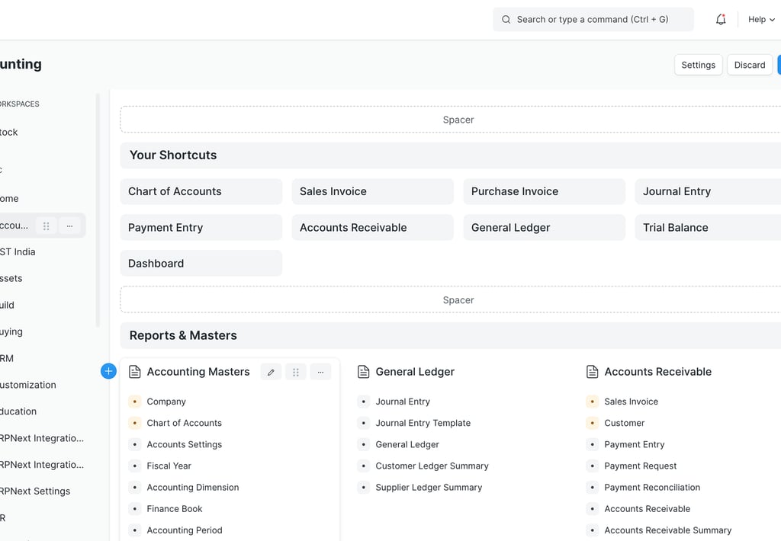This screenshot has width=781, height=541.
Task: Edit the Accounting Masters card with pencil icon
Action: pos(271,372)
